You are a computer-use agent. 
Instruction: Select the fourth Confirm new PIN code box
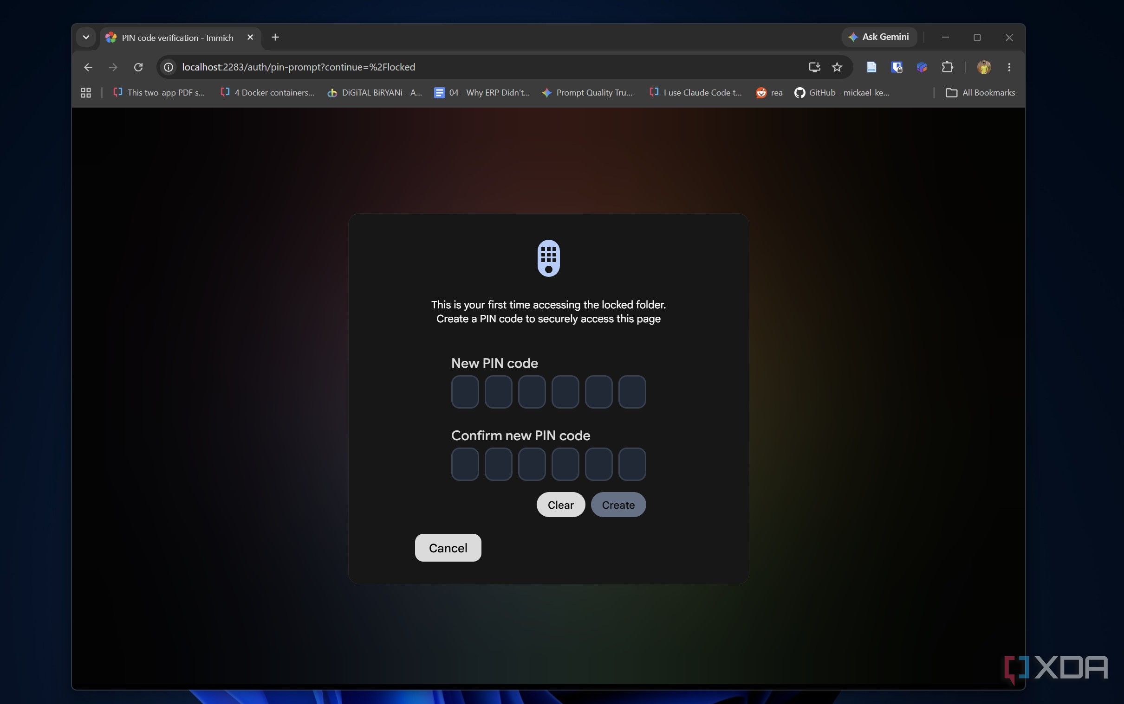565,464
